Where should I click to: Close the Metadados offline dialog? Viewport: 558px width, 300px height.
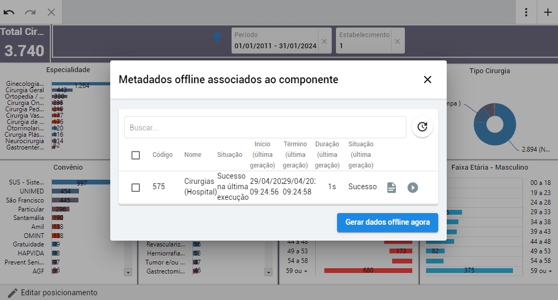click(428, 80)
